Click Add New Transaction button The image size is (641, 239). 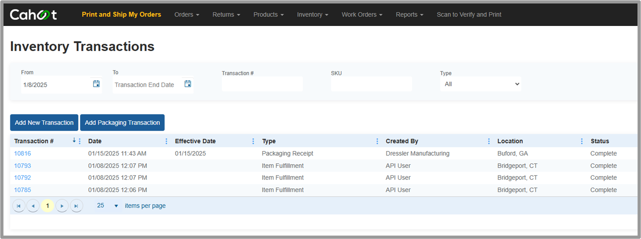(x=44, y=123)
